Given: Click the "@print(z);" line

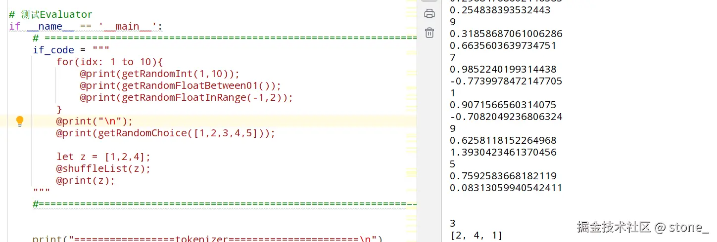Looking at the screenshot, I should tap(86, 180).
